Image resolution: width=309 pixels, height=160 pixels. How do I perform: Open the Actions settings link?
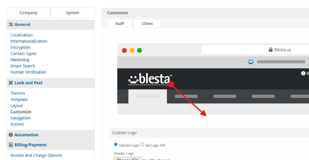(x=17, y=124)
